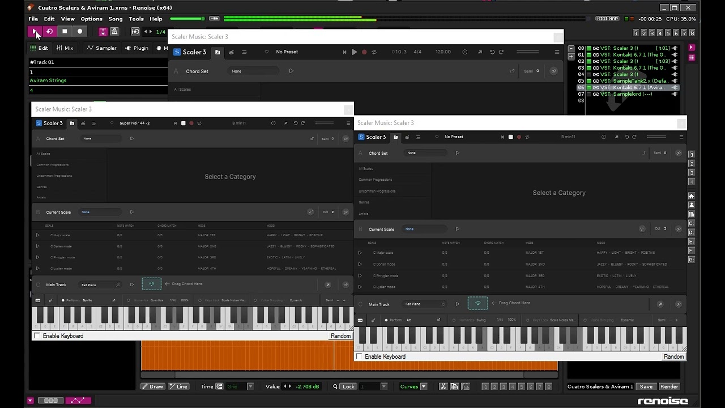Image resolution: width=725 pixels, height=408 pixels.
Task: Select the Line automation tool
Action: 178,386
